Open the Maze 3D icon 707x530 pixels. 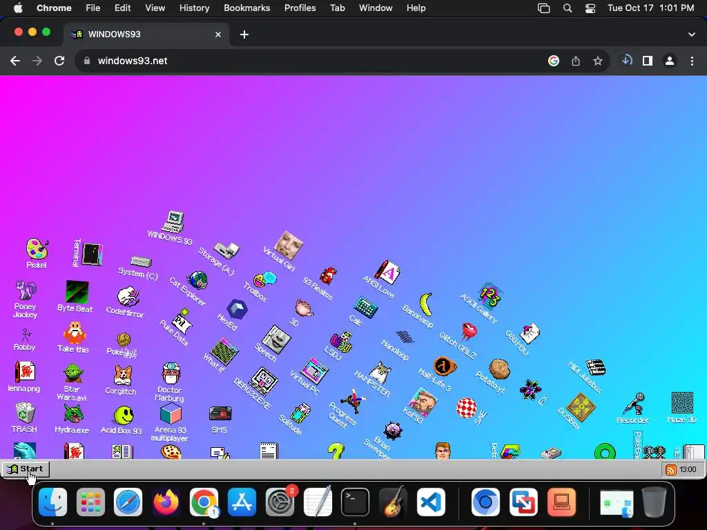tap(681, 402)
